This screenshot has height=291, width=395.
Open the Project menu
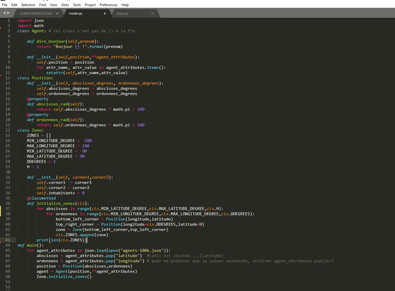click(x=90, y=5)
